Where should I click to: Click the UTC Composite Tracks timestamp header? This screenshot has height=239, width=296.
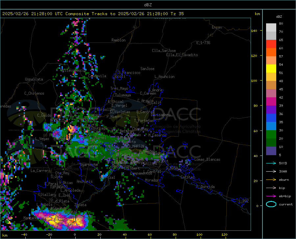click(x=93, y=14)
